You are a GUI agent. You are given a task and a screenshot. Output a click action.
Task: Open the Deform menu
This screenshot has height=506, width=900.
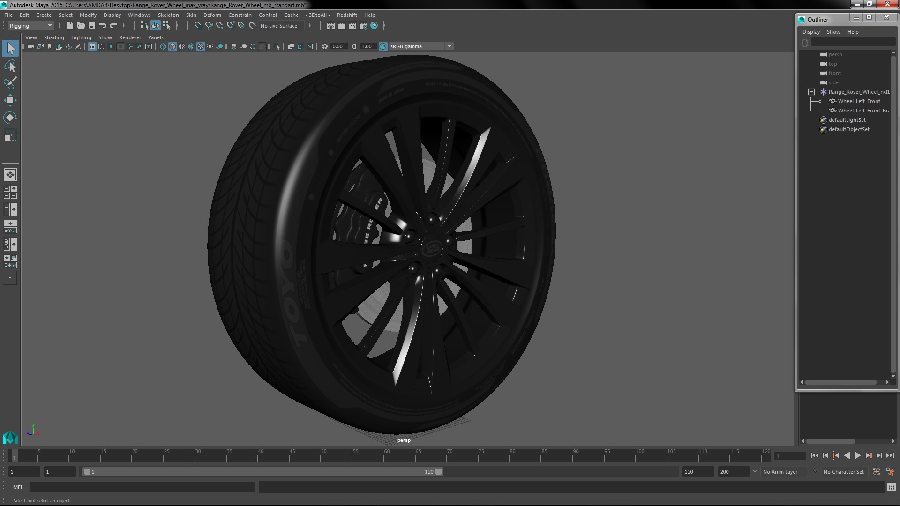(x=212, y=15)
